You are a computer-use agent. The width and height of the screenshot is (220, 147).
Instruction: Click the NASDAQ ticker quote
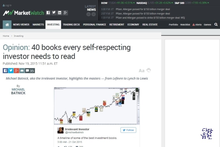pos(155,3)
